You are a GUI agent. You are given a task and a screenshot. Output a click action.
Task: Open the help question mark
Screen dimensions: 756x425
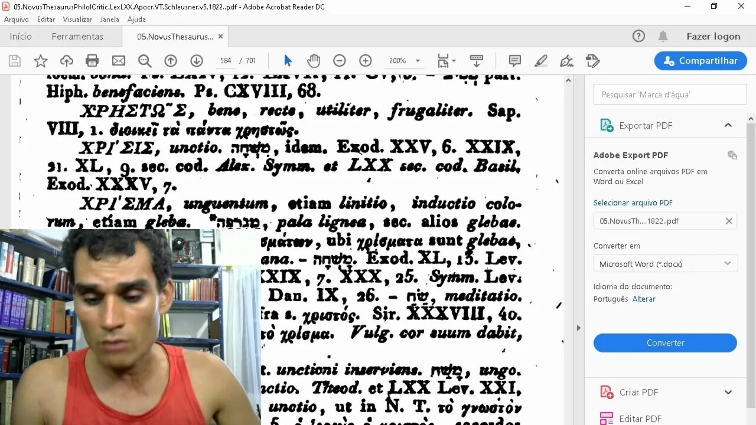pyautogui.click(x=638, y=36)
